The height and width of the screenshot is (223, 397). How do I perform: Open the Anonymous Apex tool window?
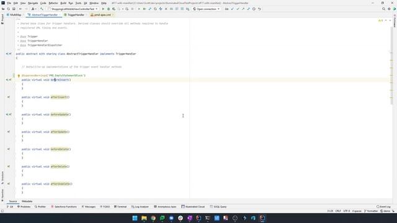click(165, 206)
